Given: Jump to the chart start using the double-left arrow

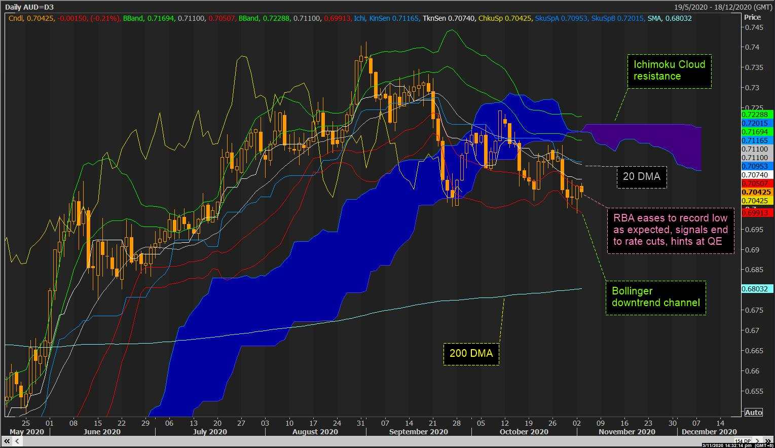Looking at the screenshot, I should [7, 441].
